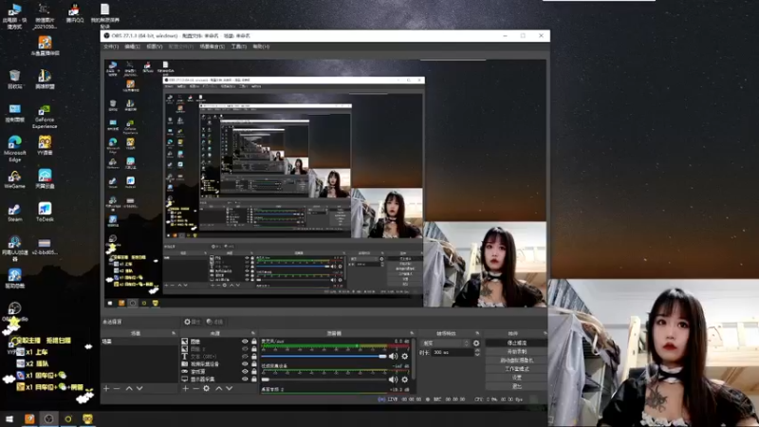The image size is (759, 427).
Task: Increase transition duration with up arrow
Action: 477,350
